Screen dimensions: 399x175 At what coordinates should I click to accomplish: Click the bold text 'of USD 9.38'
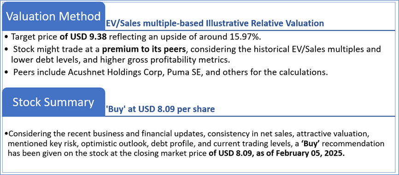(x=83, y=37)
